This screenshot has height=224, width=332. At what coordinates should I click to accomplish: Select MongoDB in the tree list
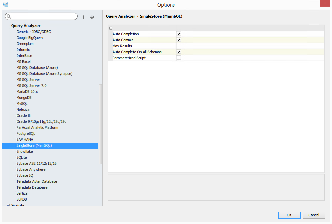tap(24, 98)
